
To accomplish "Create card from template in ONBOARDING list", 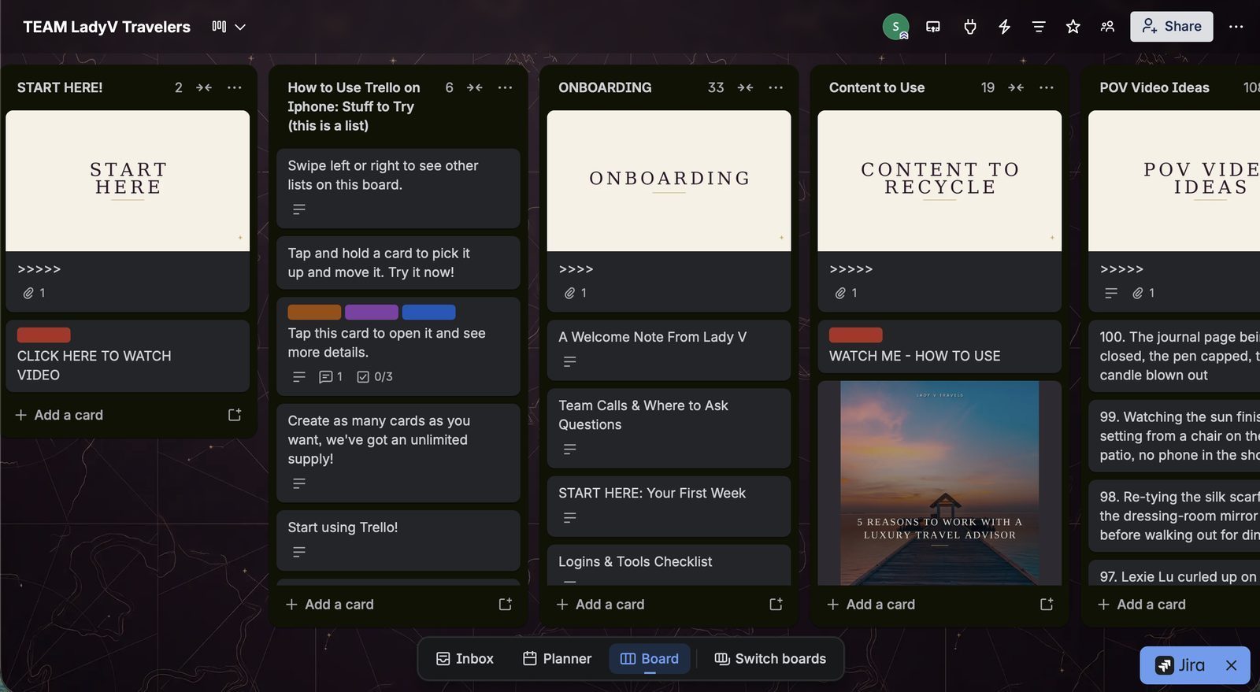I will point(776,605).
